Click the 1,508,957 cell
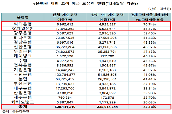 107,66
